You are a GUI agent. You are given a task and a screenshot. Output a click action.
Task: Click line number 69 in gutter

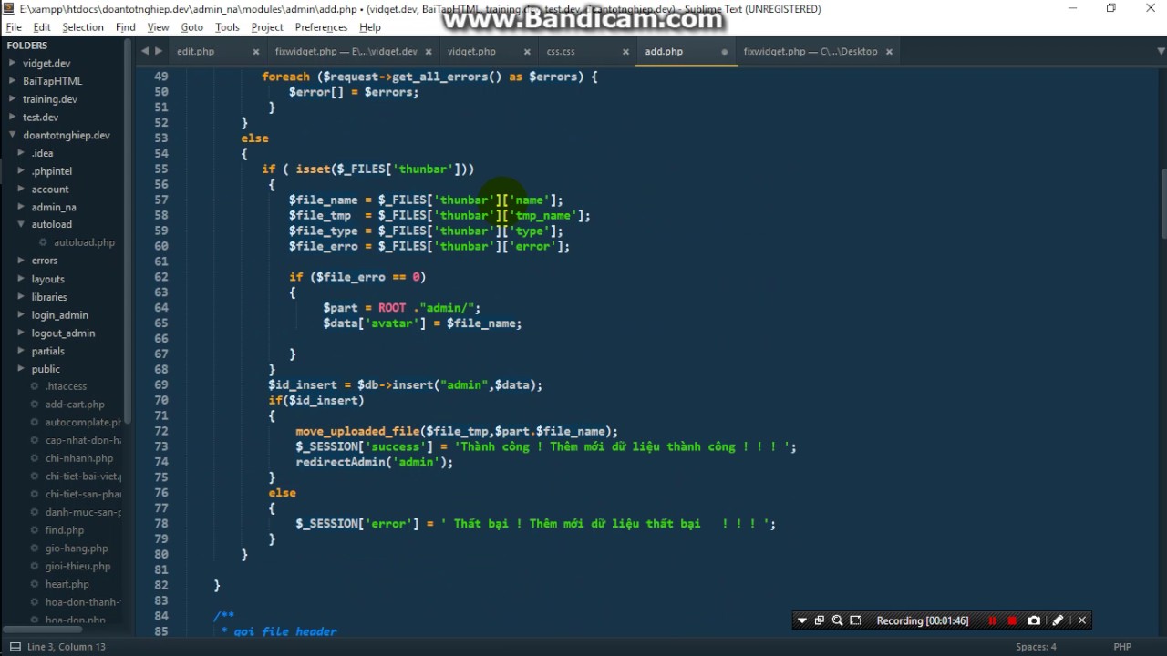pyautogui.click(x=161, y=384)
